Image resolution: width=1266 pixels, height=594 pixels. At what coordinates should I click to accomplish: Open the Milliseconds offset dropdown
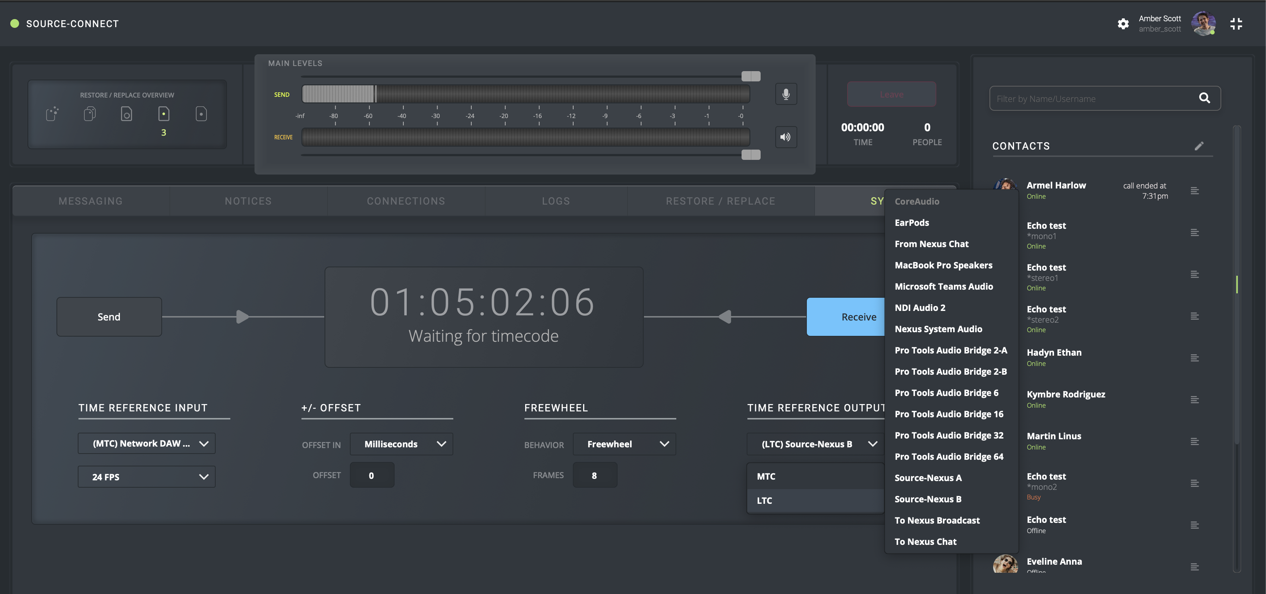click(x=402, y=444)
